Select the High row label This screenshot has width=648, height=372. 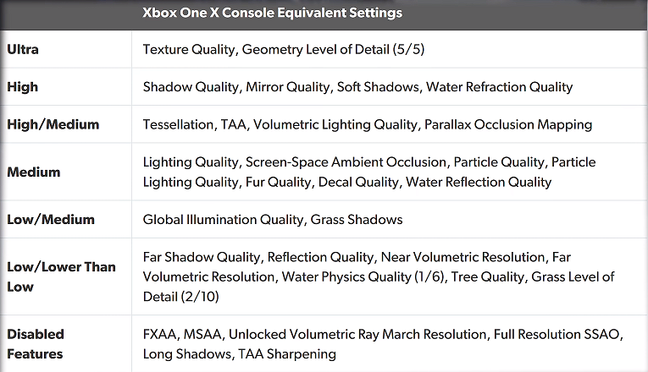22,86
